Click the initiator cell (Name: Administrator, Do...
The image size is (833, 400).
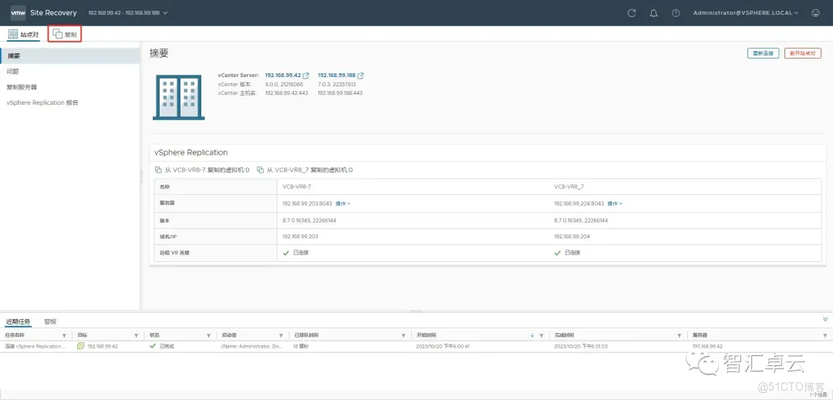coord(251,346)
